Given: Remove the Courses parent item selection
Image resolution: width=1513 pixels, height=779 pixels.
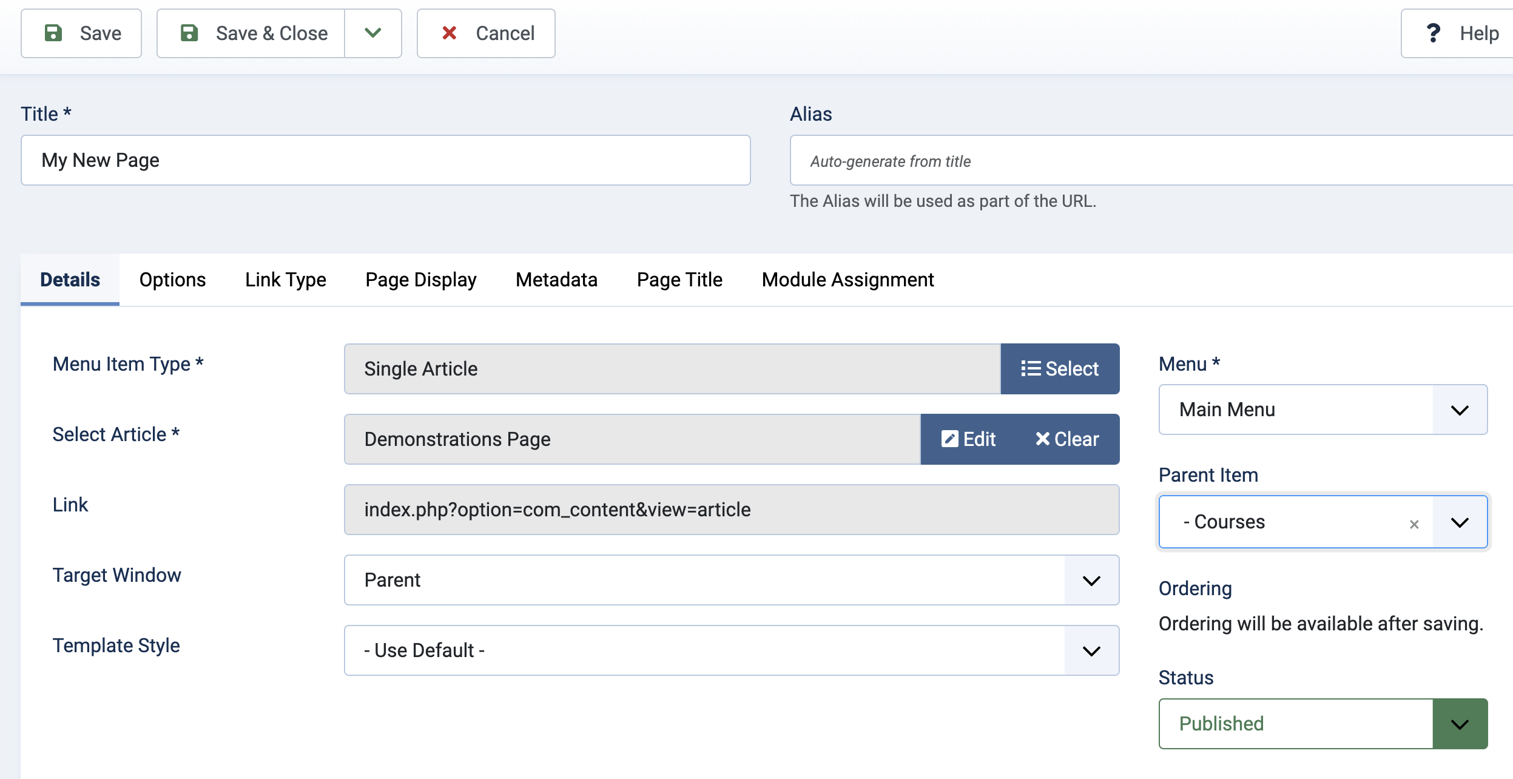Looking at the screenshot, I should pos(1414,524).
